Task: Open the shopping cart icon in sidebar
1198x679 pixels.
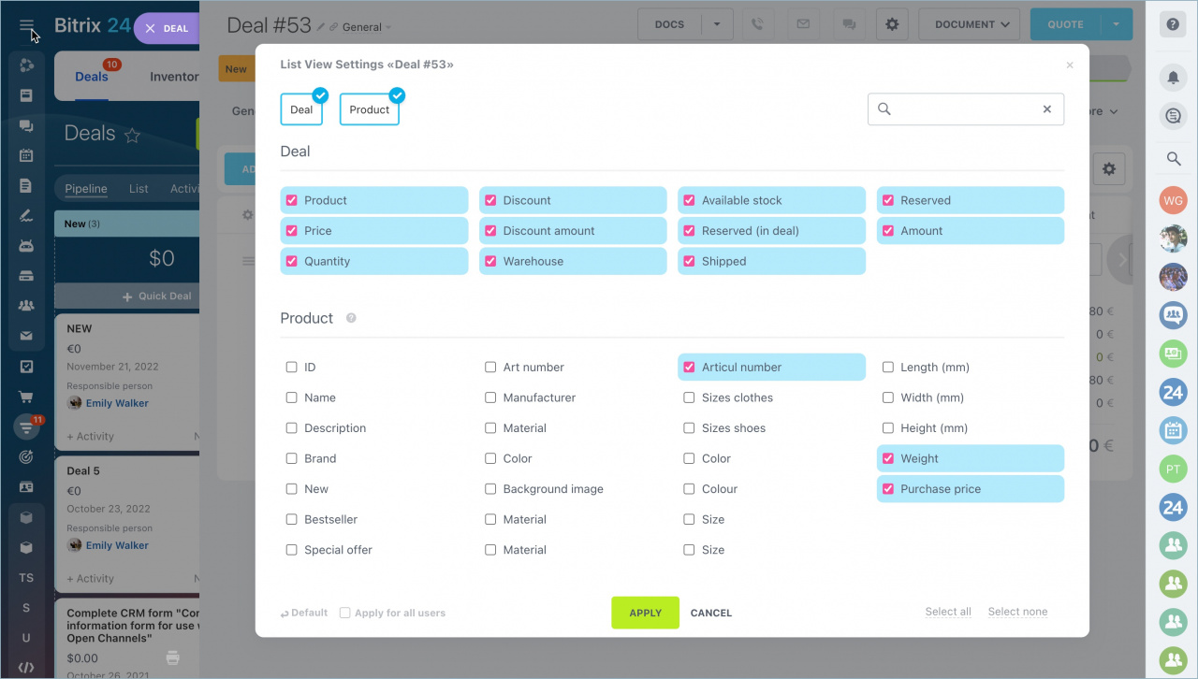Action: point(26,396)
